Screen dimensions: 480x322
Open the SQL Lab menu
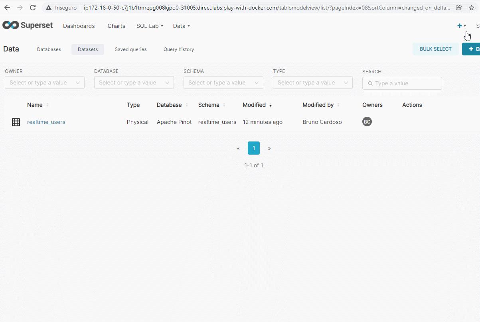point(150,26)
